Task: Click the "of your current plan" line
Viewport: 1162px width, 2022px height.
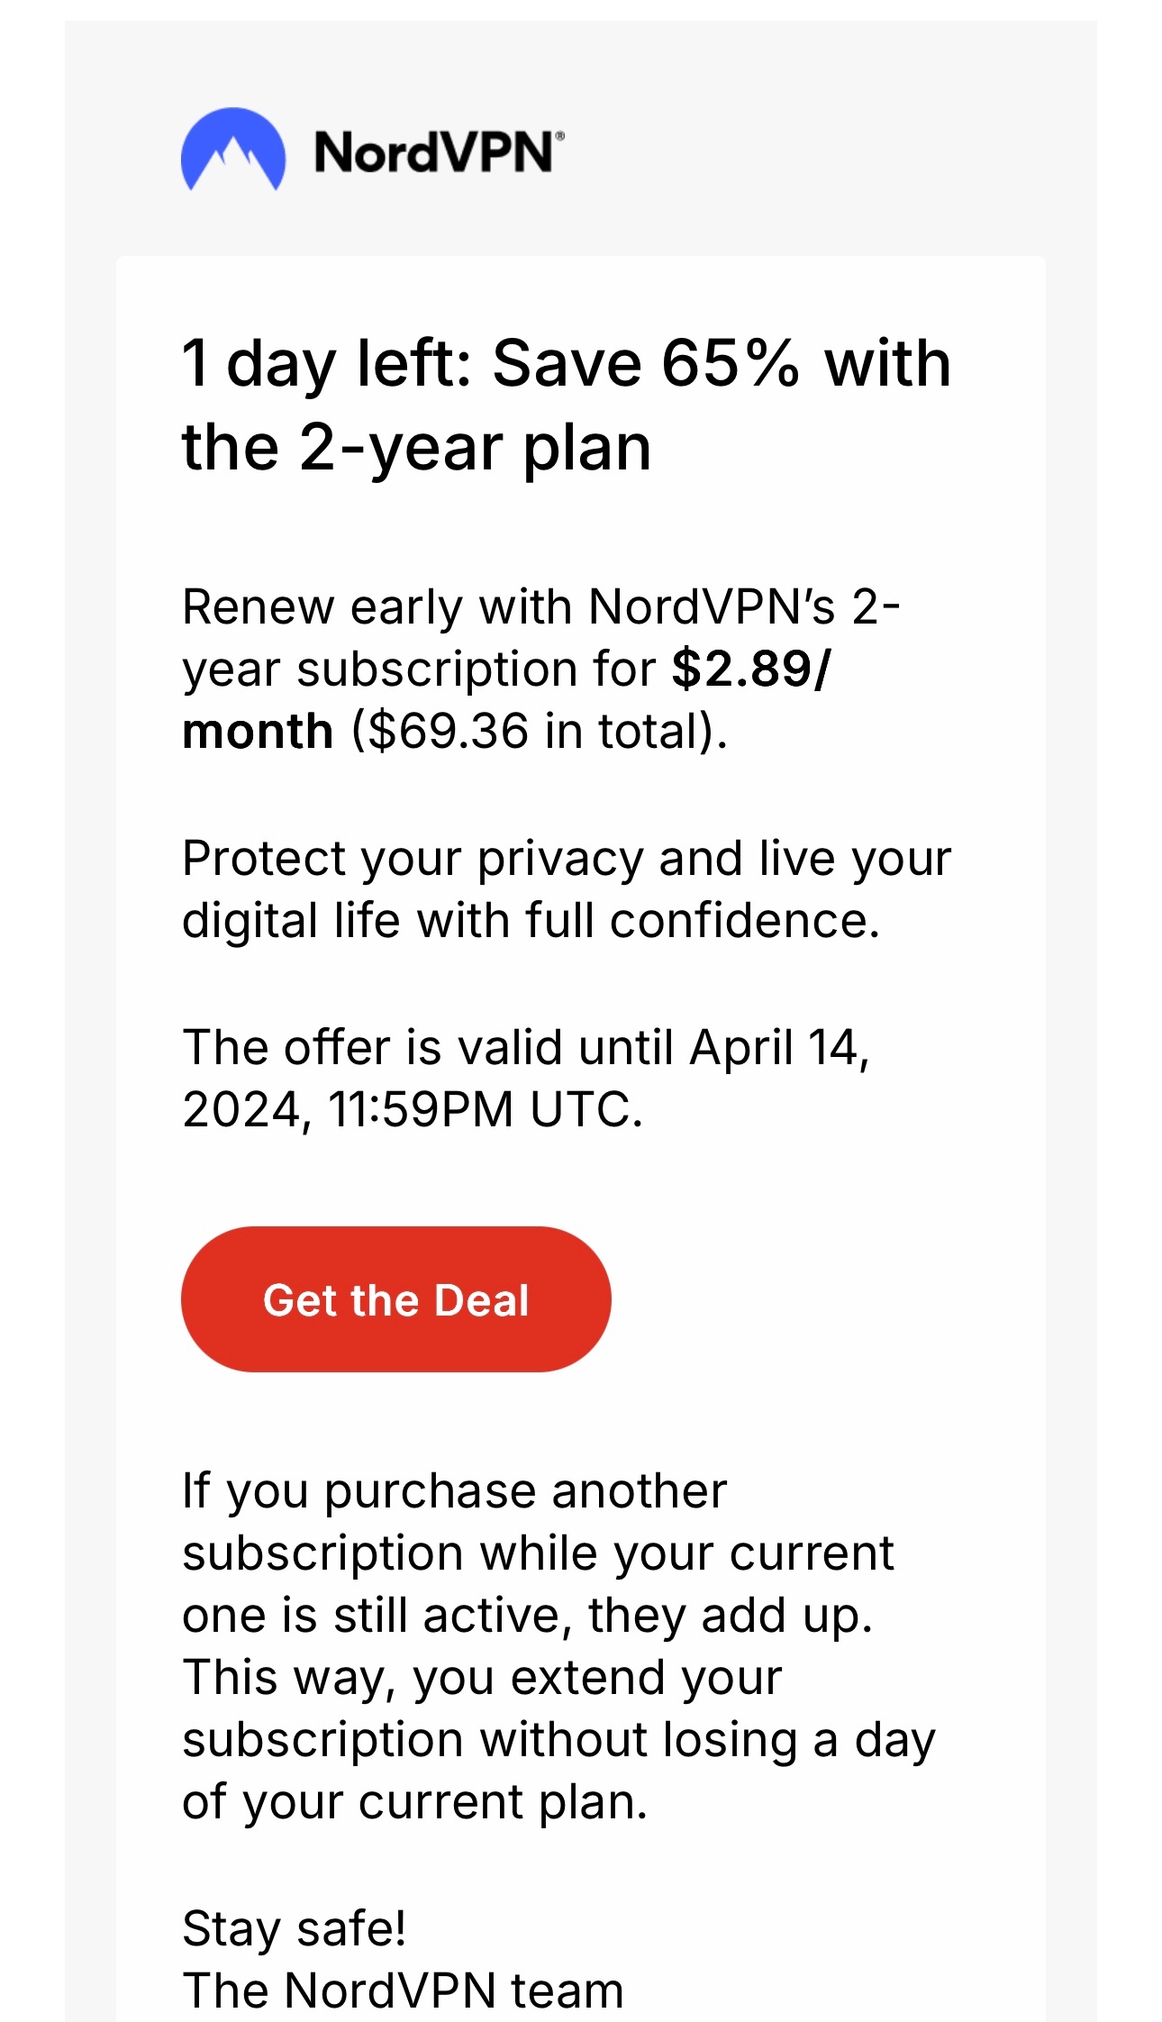Action: [414, 1802]
